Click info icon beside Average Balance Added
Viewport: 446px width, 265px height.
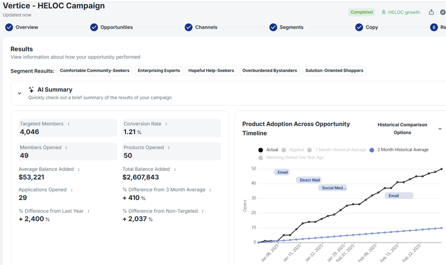click(x=79, y=169)
